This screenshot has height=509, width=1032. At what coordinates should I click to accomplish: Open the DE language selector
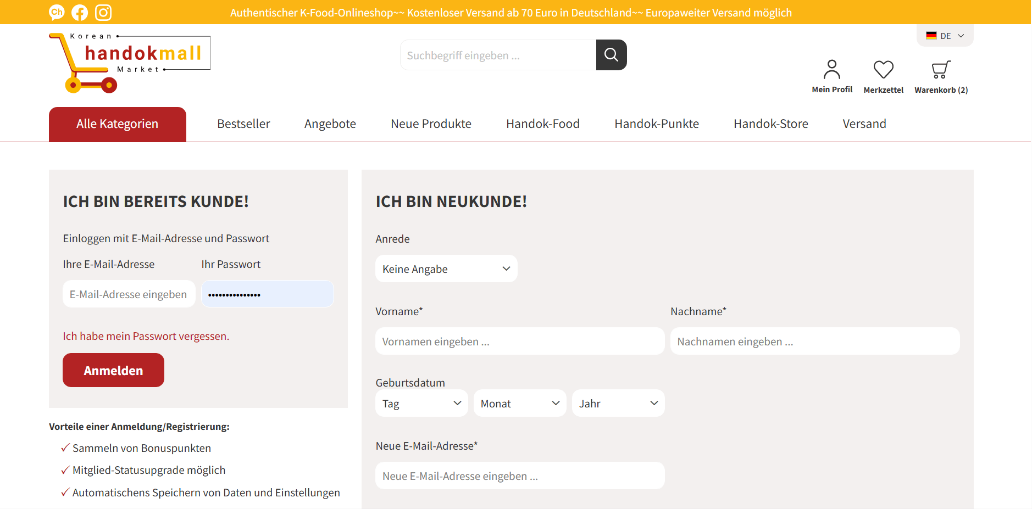pyautogui.click(x=944, y=35)
